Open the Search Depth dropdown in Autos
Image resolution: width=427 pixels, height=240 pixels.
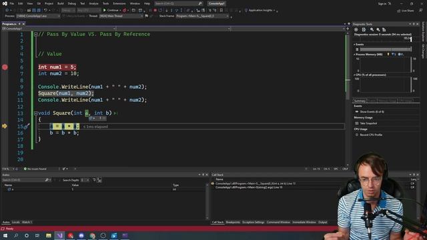[x=85, y=180]
